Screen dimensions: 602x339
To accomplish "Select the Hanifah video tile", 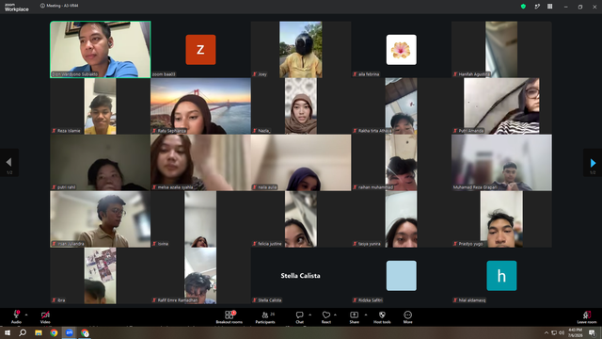I will [x=501, y=50].
